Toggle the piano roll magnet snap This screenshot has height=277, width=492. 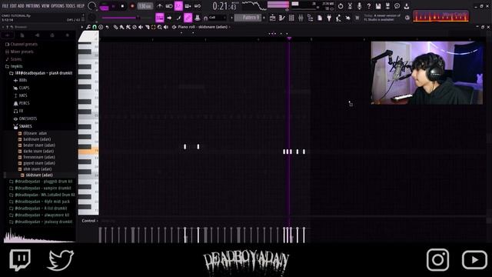click(95, 28)
